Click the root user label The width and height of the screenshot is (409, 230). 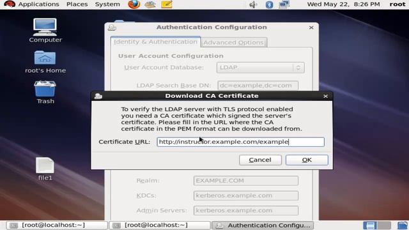397,4
